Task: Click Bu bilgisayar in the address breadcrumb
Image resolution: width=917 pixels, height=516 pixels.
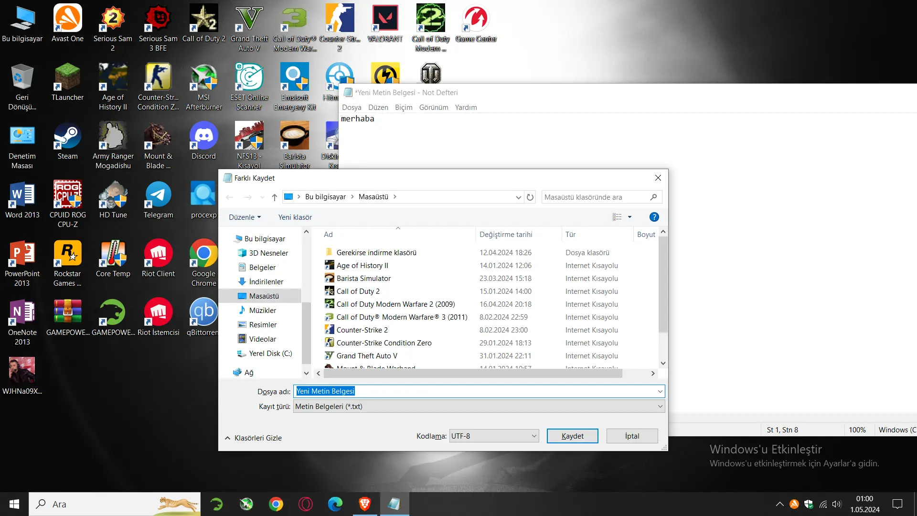Action: (325, 197)
